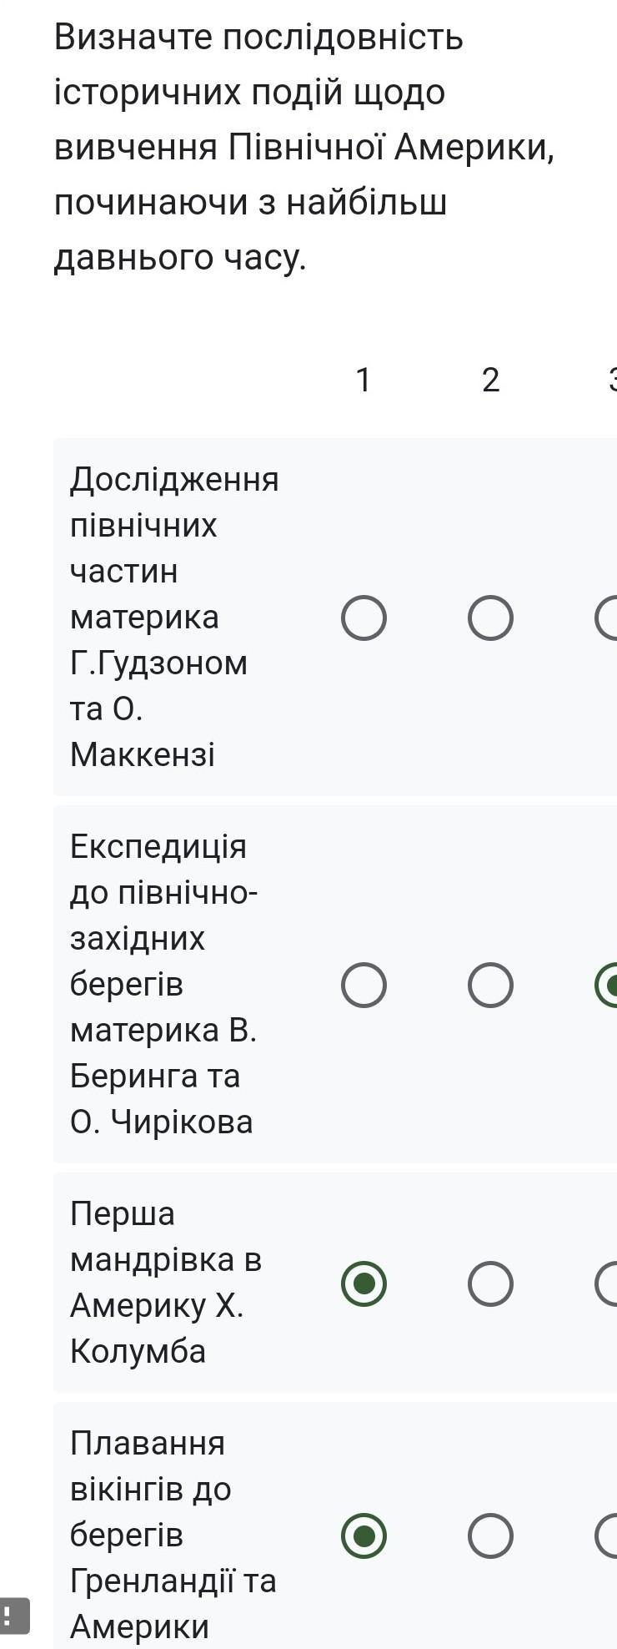This screenshot has height=1649, width=617.
Task: Mark column 3 for Плавання вікінгів row
Action: point(609,1536)
